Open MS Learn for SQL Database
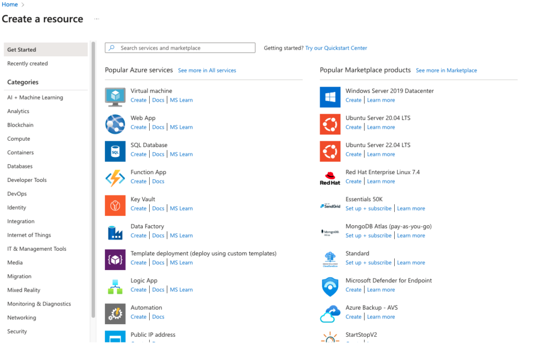 (x=181, y=154)
